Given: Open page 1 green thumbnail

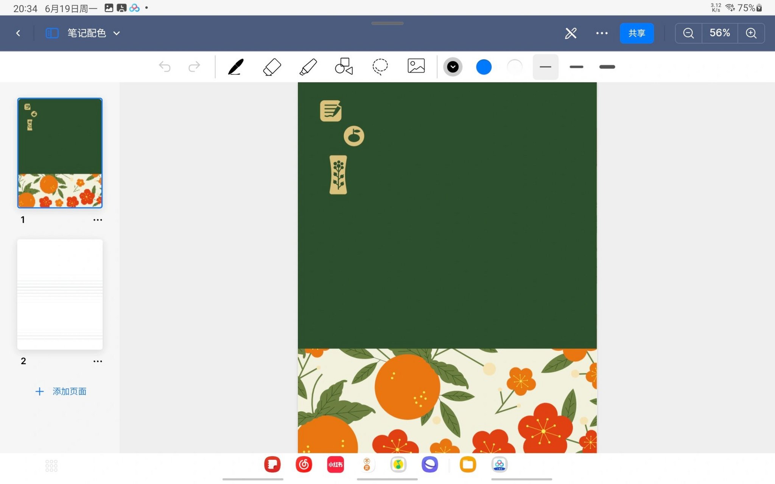Looking at the screenshot, I should pyautogui.click(x=60, y=153).
